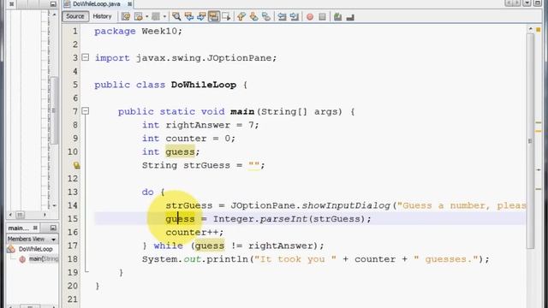This screenshot has height=308, width=548.
Task: Click Shift Line Left icon
Action: [282, 16]
